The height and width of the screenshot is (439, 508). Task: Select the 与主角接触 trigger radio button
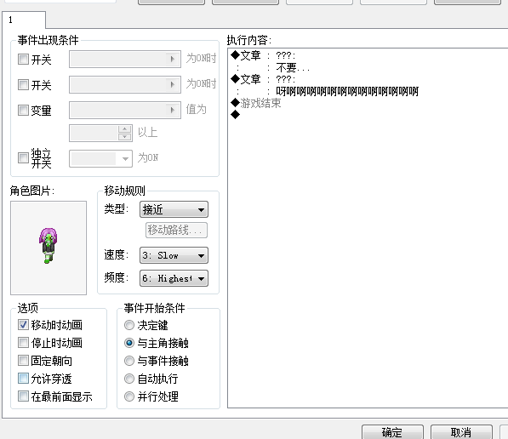pyautogui.click(x=129, y=343)
